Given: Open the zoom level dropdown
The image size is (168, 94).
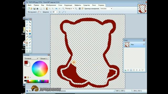Looking at the screenshot, I should pos(73,9).
